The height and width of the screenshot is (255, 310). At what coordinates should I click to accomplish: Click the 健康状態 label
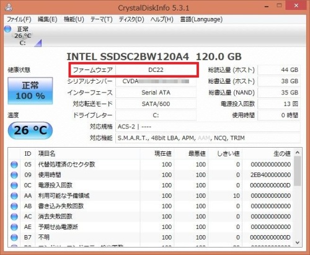(19, 70)
